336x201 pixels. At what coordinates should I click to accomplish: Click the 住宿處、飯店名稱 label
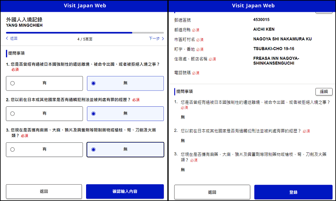[x=191, y=59]
